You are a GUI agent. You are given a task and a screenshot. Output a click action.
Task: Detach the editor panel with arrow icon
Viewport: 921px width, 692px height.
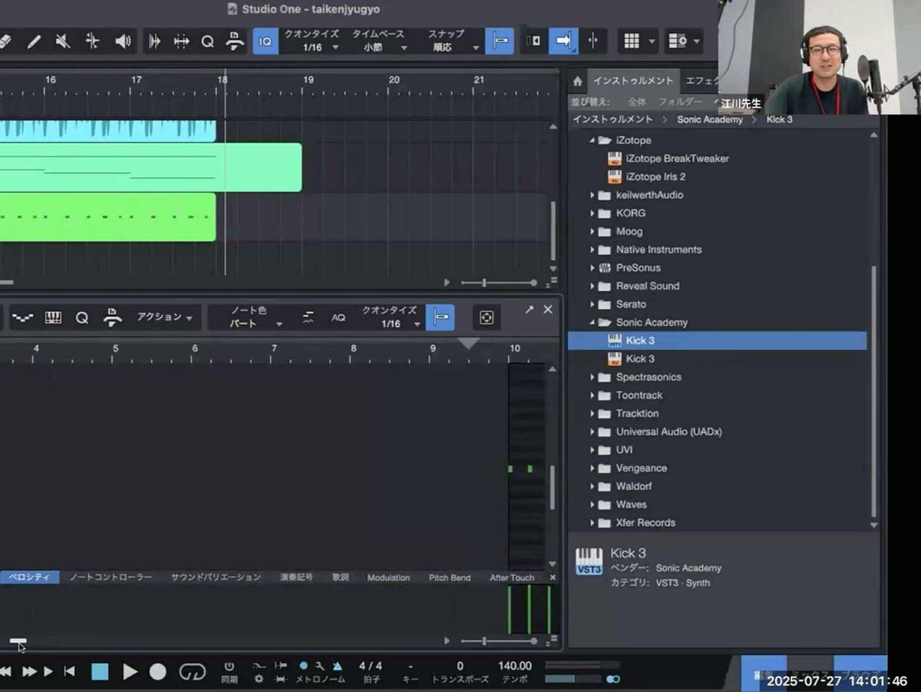pyautogui.click(x=529, y=309)
